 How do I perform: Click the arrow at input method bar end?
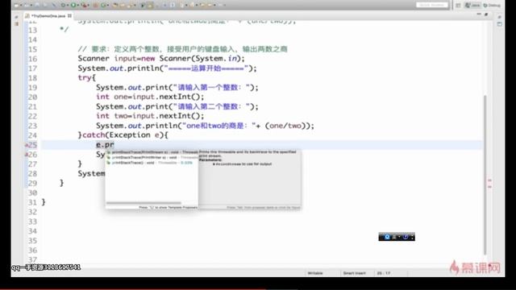point(412,237)
